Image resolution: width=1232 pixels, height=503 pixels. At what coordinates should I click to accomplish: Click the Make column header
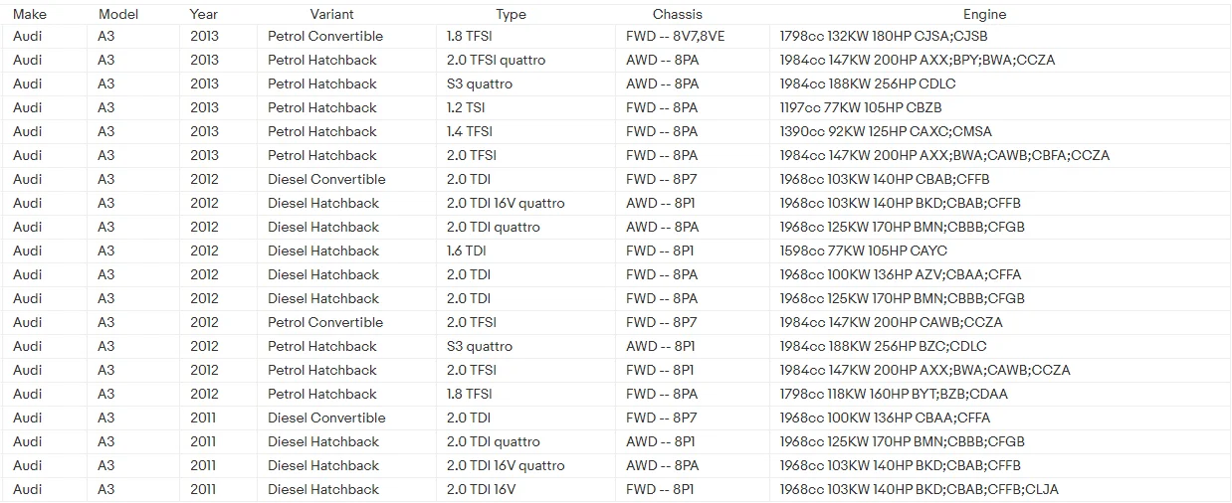pyautogui.click(x=30, y=14)
